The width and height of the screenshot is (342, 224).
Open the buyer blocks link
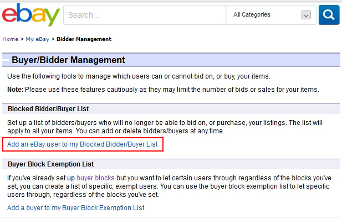click(95, 178)
